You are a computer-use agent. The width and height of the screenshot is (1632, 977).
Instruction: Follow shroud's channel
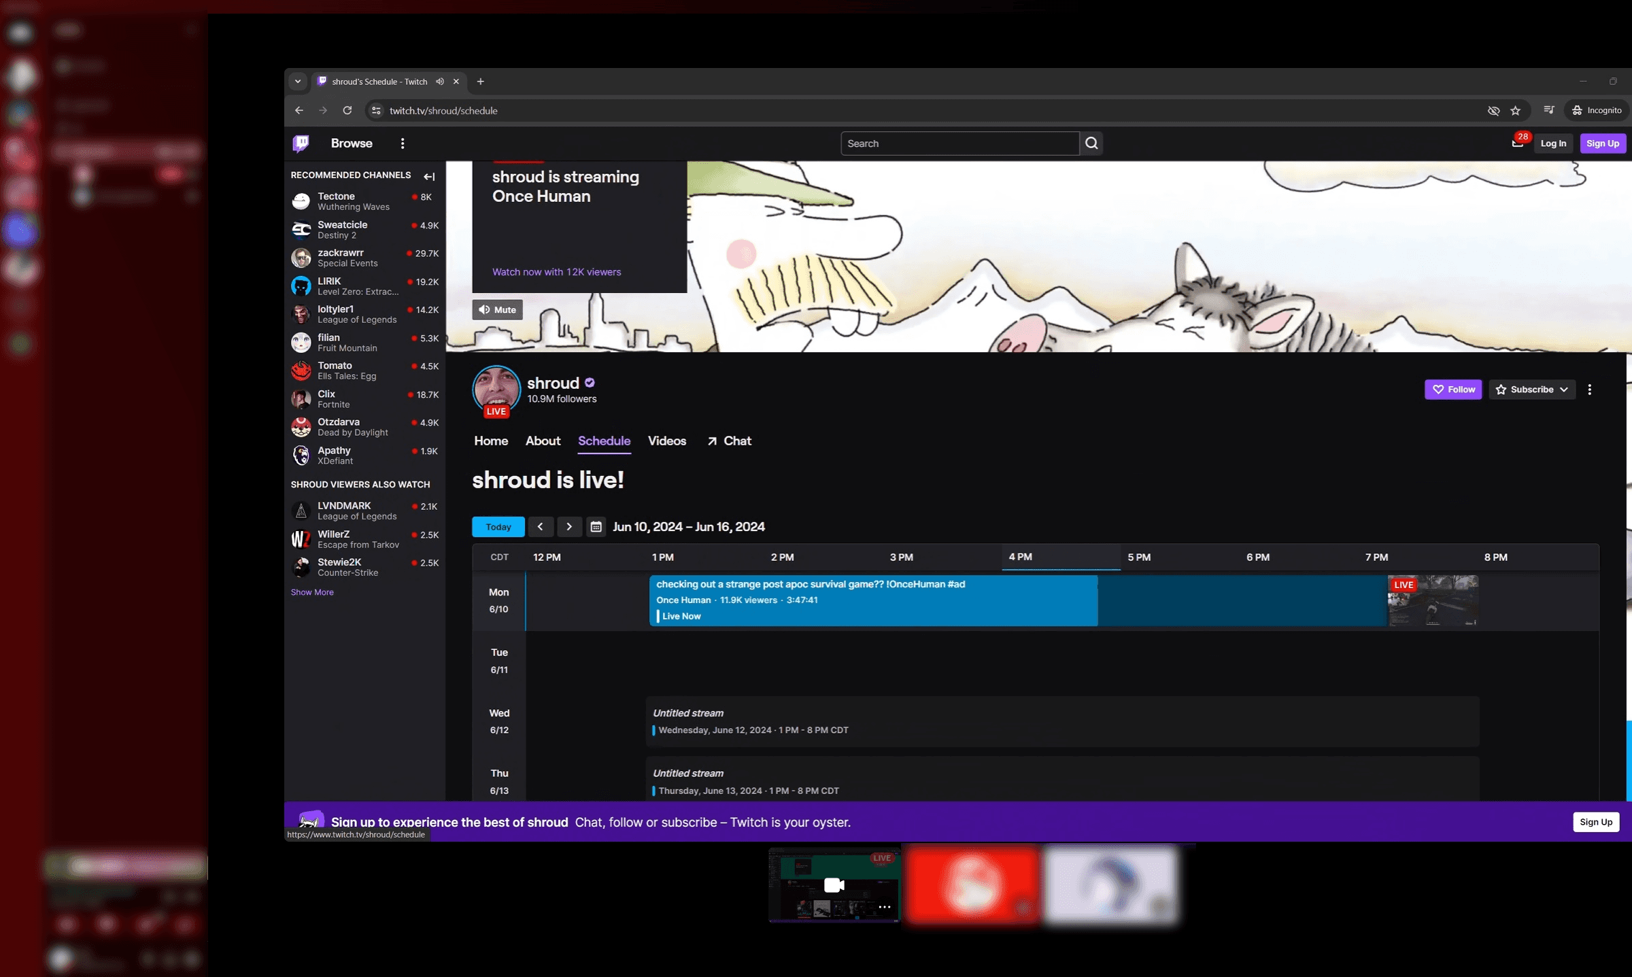pos(1453,390)
